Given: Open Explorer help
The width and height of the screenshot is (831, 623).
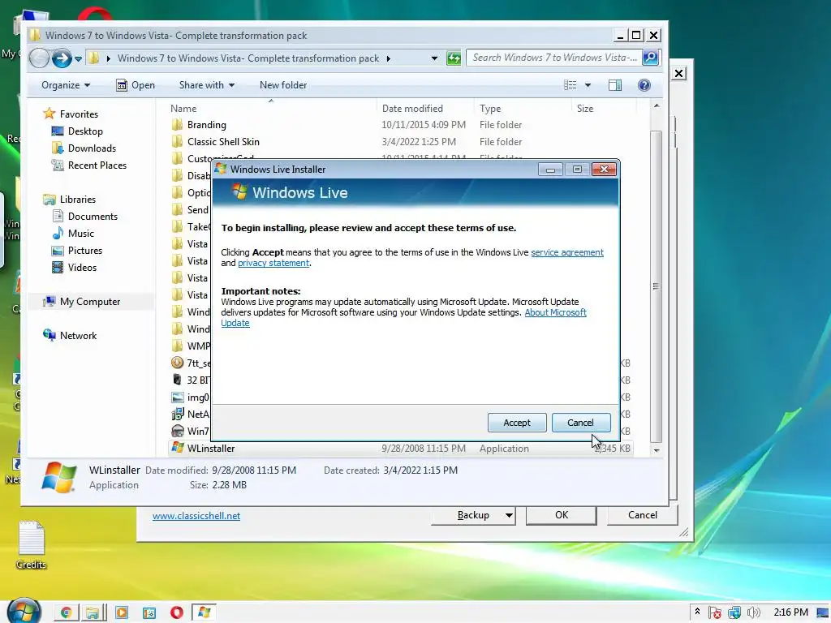Looking at the screenshot, I should click(x=644, y=84).
